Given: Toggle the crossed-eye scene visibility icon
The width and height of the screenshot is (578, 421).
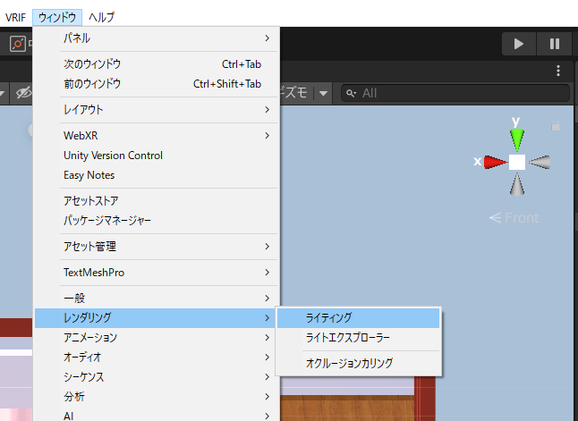Looking at the screenshot, I should click(x=23, y=92).
